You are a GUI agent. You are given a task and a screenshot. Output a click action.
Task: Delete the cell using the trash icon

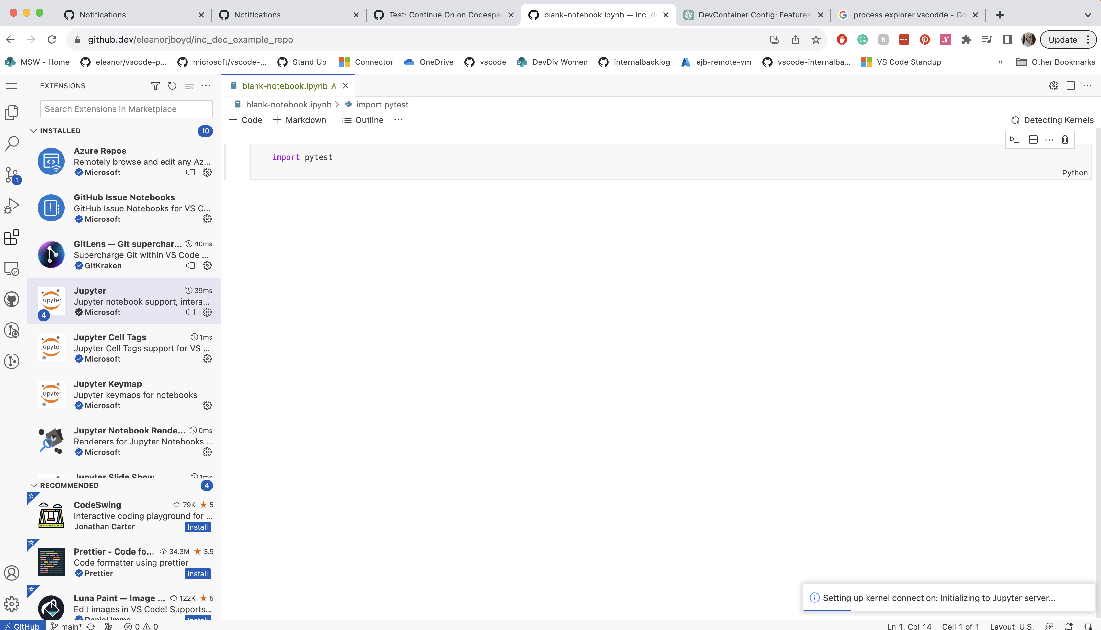pos(1065,139)
